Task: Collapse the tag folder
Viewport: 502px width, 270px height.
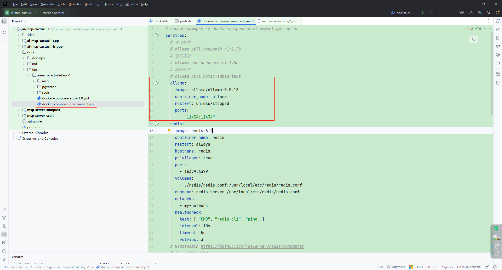Action: (x=24, y=69)
